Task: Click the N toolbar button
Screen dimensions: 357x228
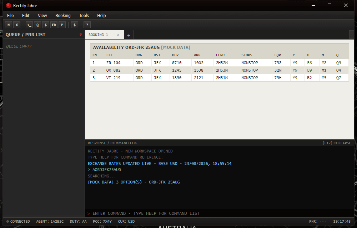Action: 9,25
